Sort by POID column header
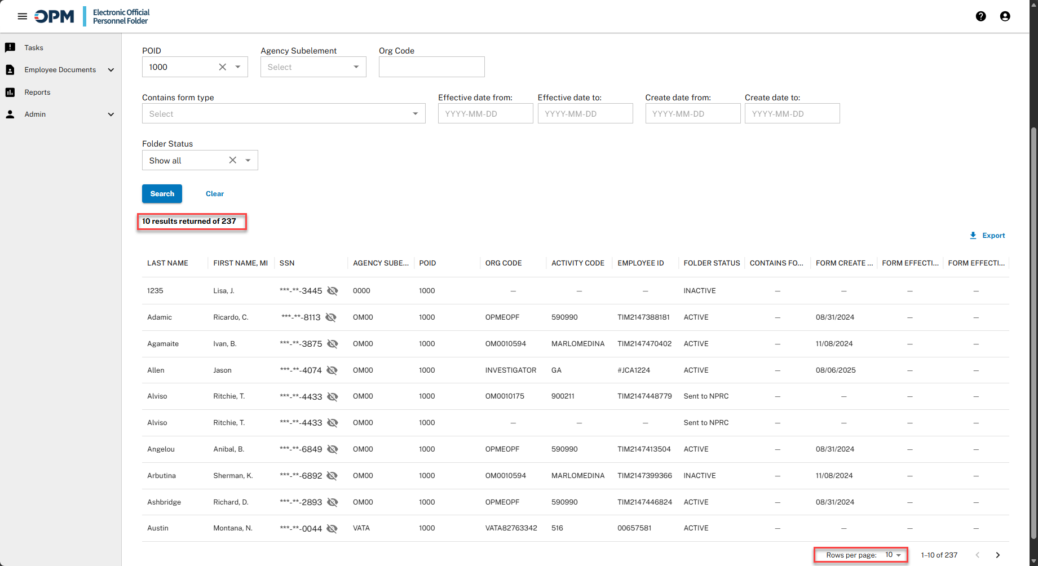 click(x=427, y=263)
